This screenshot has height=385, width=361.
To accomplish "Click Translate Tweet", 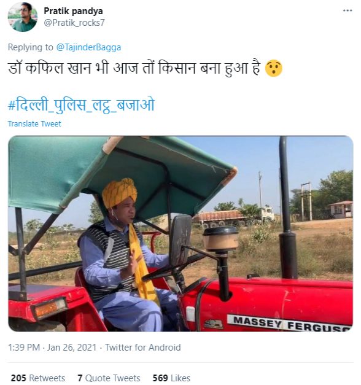I will coord(34,124).
